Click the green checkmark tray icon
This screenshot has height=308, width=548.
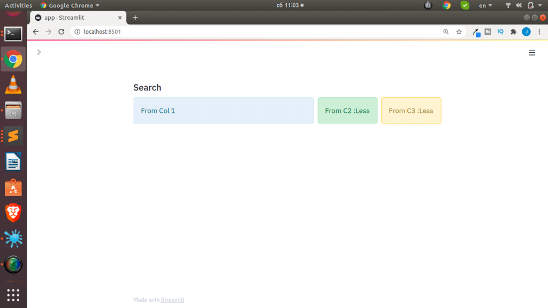465,5
